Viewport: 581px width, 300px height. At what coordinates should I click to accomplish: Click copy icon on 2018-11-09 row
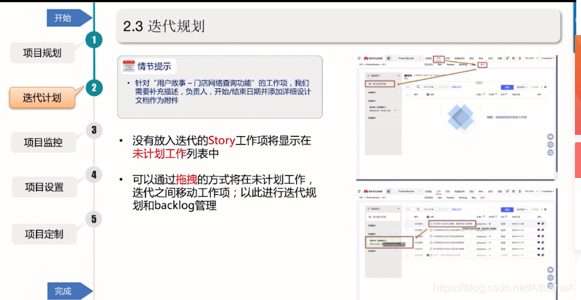pyautogui.click(x=543, y=224)
